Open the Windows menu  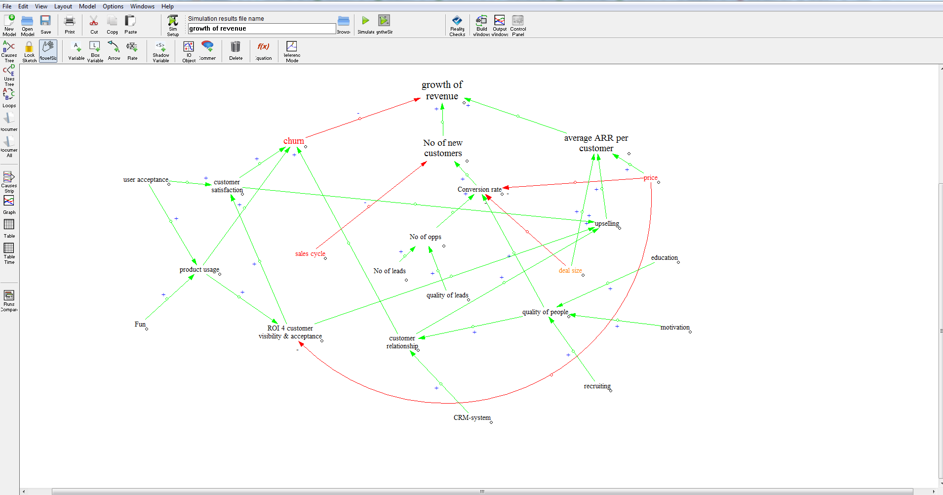pyautogui.click(x=142, y=6)
